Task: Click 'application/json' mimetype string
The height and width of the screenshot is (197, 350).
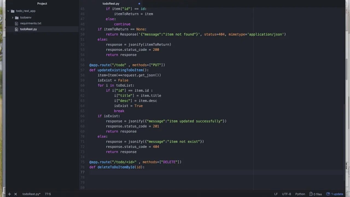Action: pos(266,34)
